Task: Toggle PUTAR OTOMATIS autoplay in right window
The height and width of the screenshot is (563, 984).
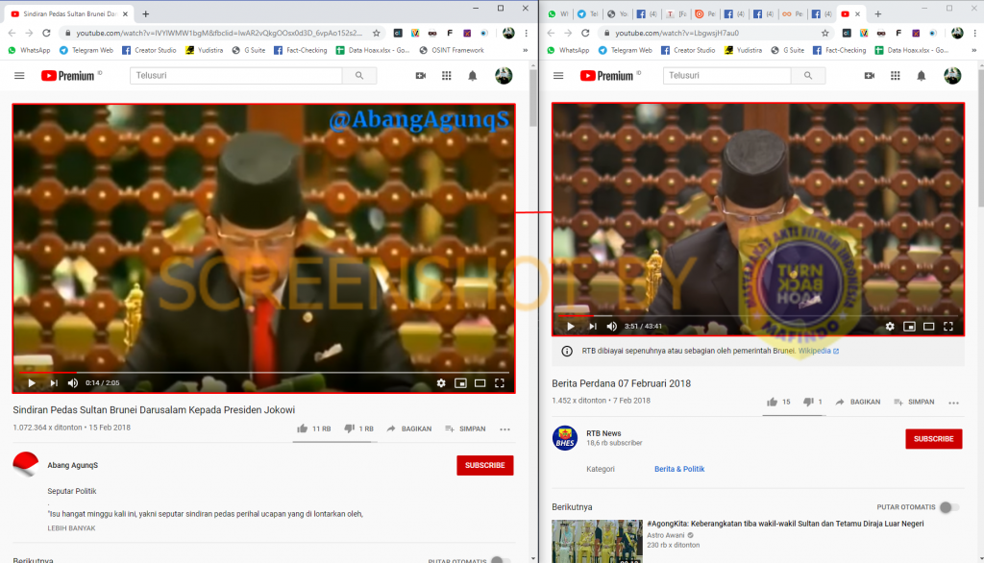Action: pyautogui.click(x=948, y=507)
